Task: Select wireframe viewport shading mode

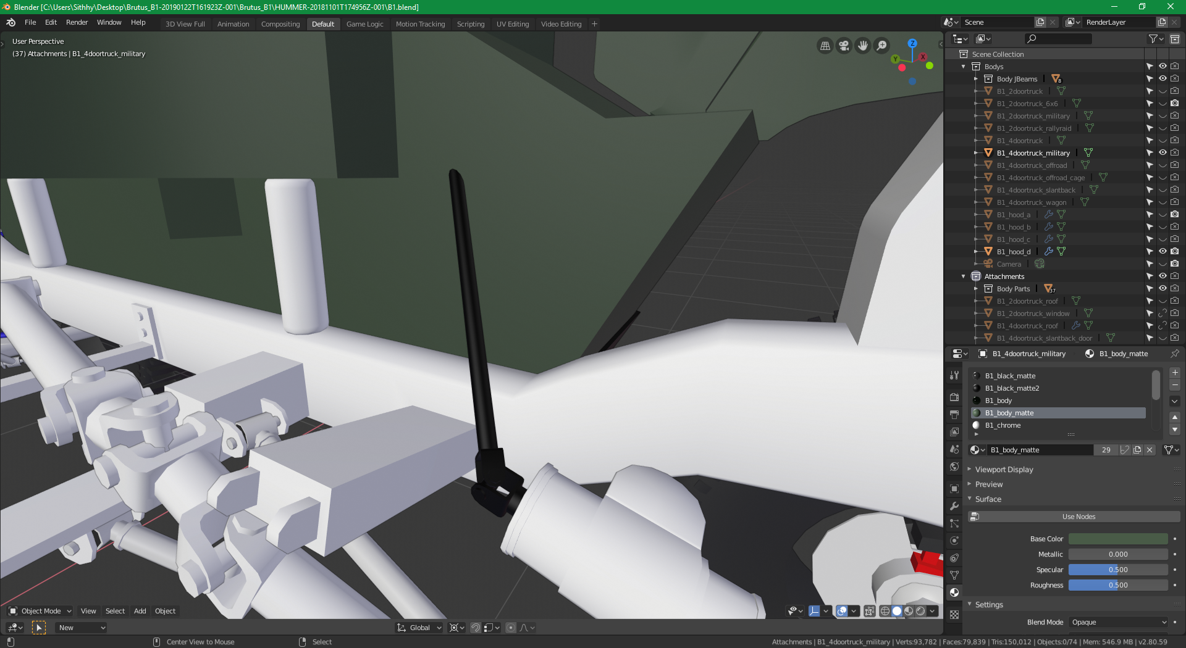Action: (x=885, y=611)
